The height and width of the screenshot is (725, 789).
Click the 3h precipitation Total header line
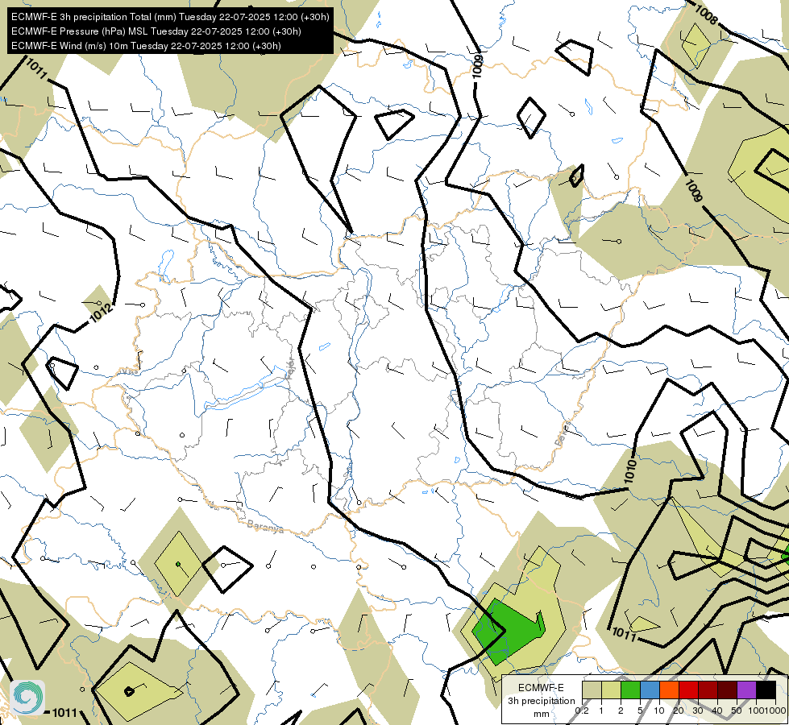coord(170,17)
